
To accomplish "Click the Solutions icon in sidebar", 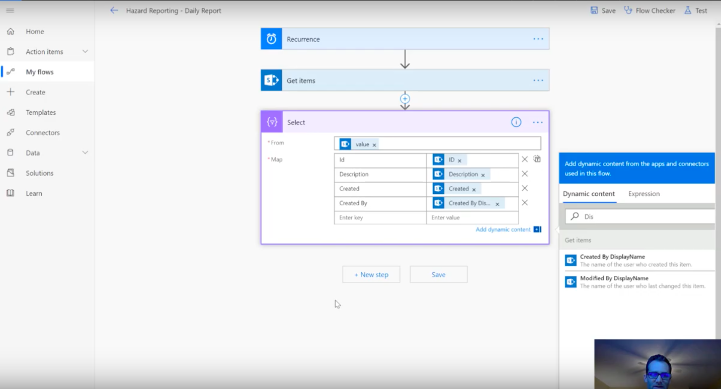I will [x=11, y=173].
